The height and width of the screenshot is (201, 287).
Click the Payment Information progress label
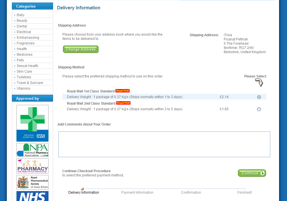(137, 193)
